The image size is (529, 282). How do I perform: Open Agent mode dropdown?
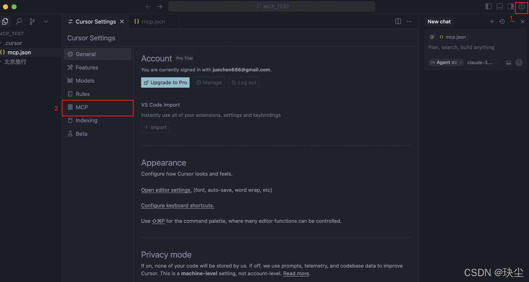tap(446, 63)
